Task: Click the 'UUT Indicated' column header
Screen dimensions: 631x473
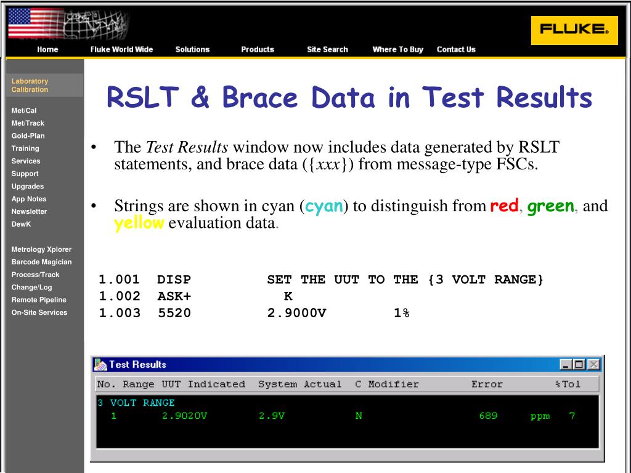Action: coord(203,384)
